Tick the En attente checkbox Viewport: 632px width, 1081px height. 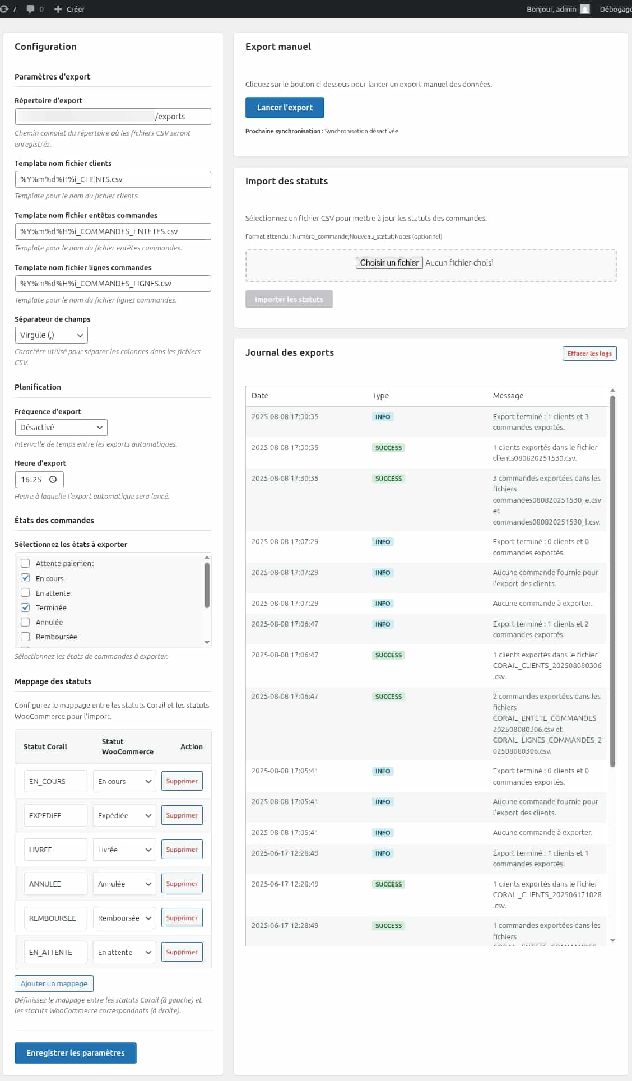click(x=25, y=592)
